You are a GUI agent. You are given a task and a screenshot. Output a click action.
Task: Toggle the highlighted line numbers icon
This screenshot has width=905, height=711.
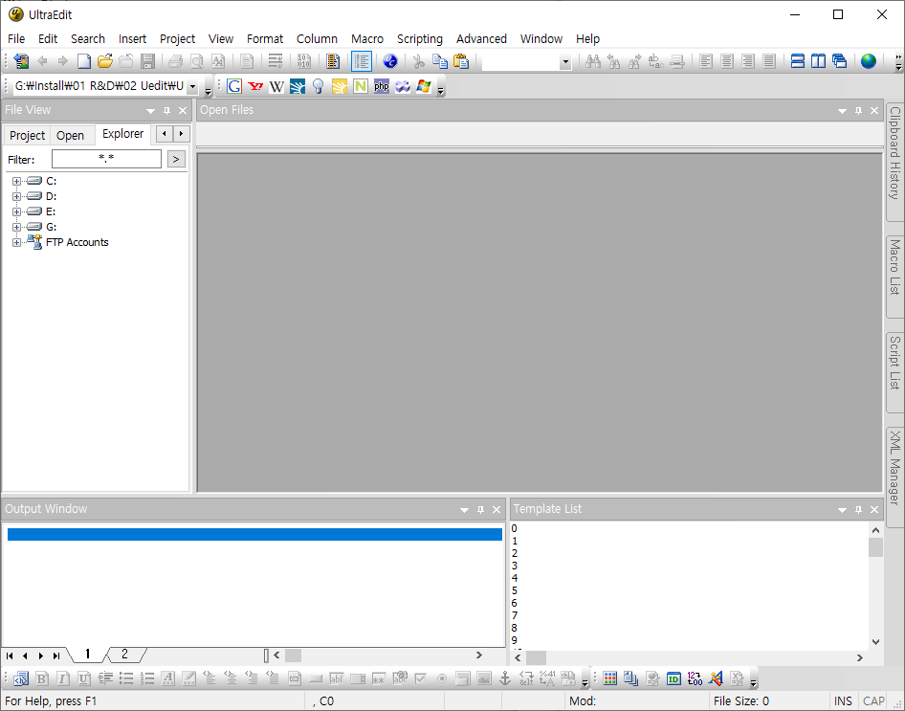click(x=362, y=61)
